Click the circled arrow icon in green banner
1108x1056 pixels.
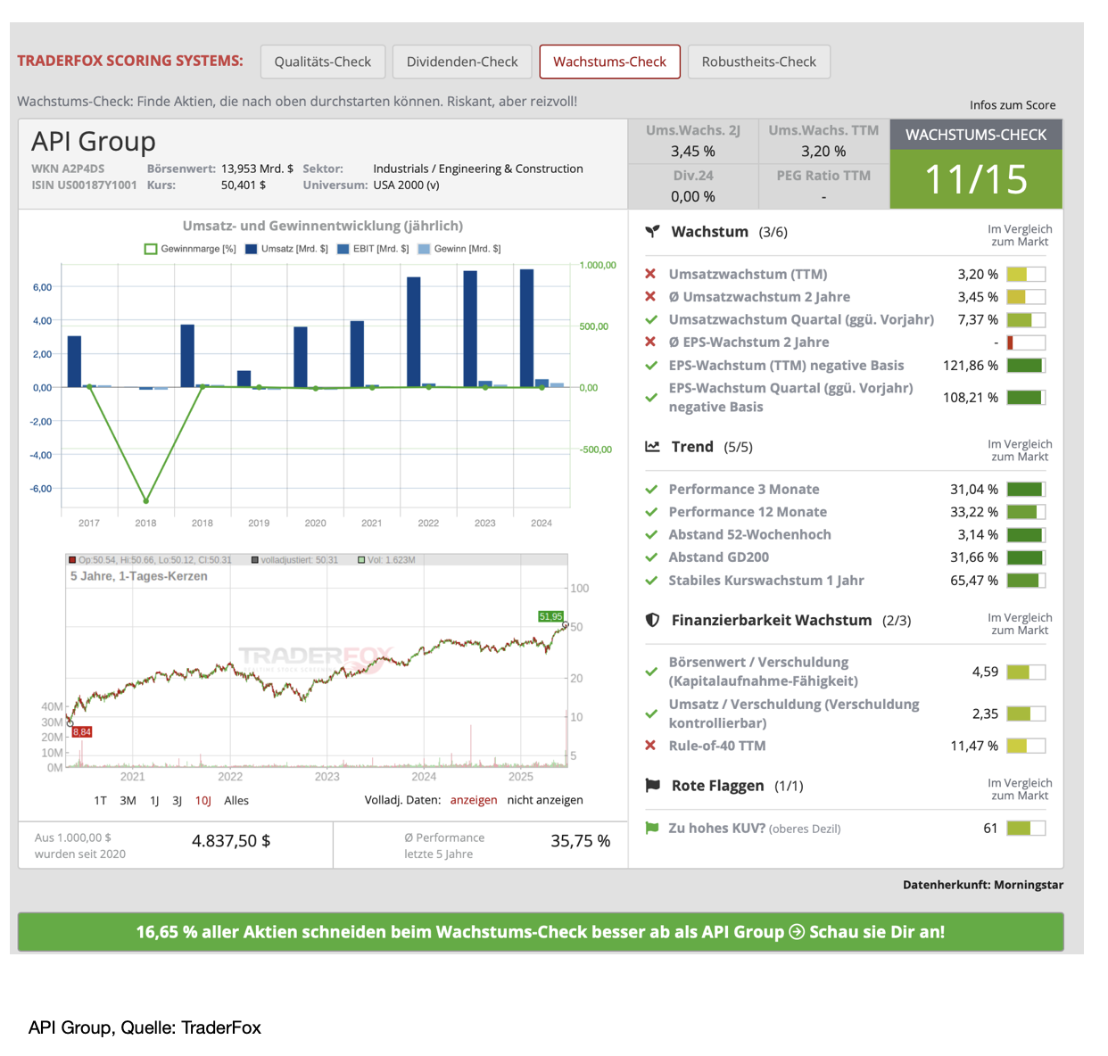[797, 932]
